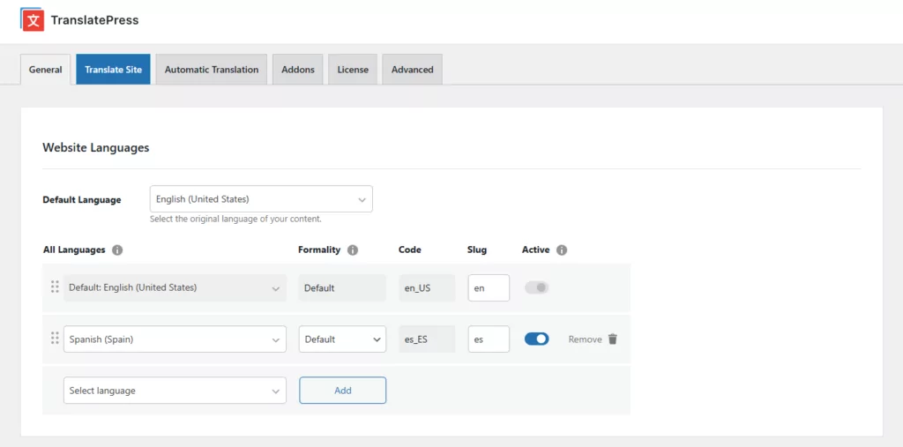Click the All Languages info icon
The height and width of the screenshot is (447, 903).
(x=117, y=250)
